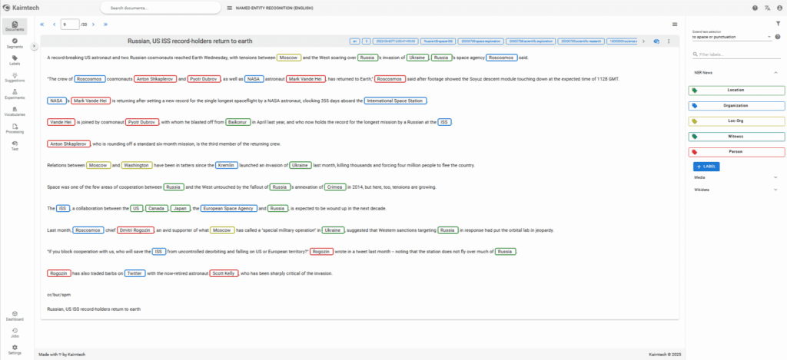The width and height of the screenshot is (787, 360).
Task: Go to Suggestions in sidebar
Action: tap(15, 77)
